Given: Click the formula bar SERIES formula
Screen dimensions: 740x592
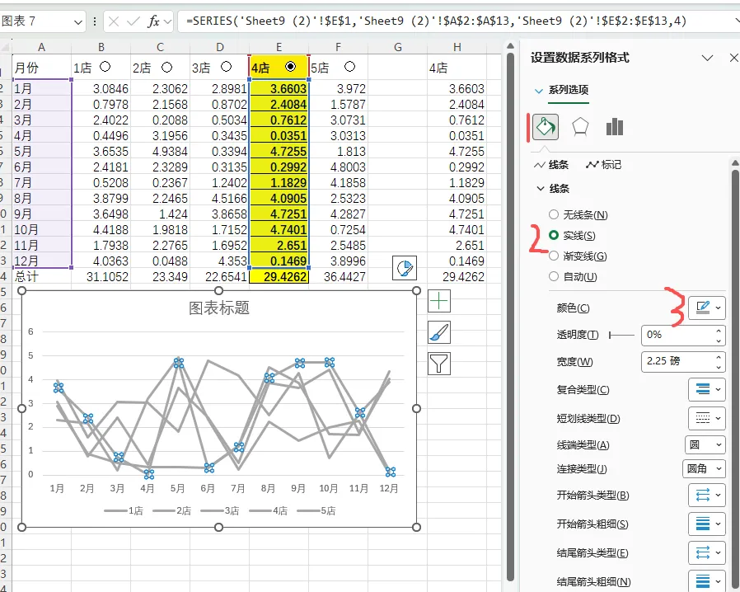Looking at the screenshot, I should click(436, 21).
